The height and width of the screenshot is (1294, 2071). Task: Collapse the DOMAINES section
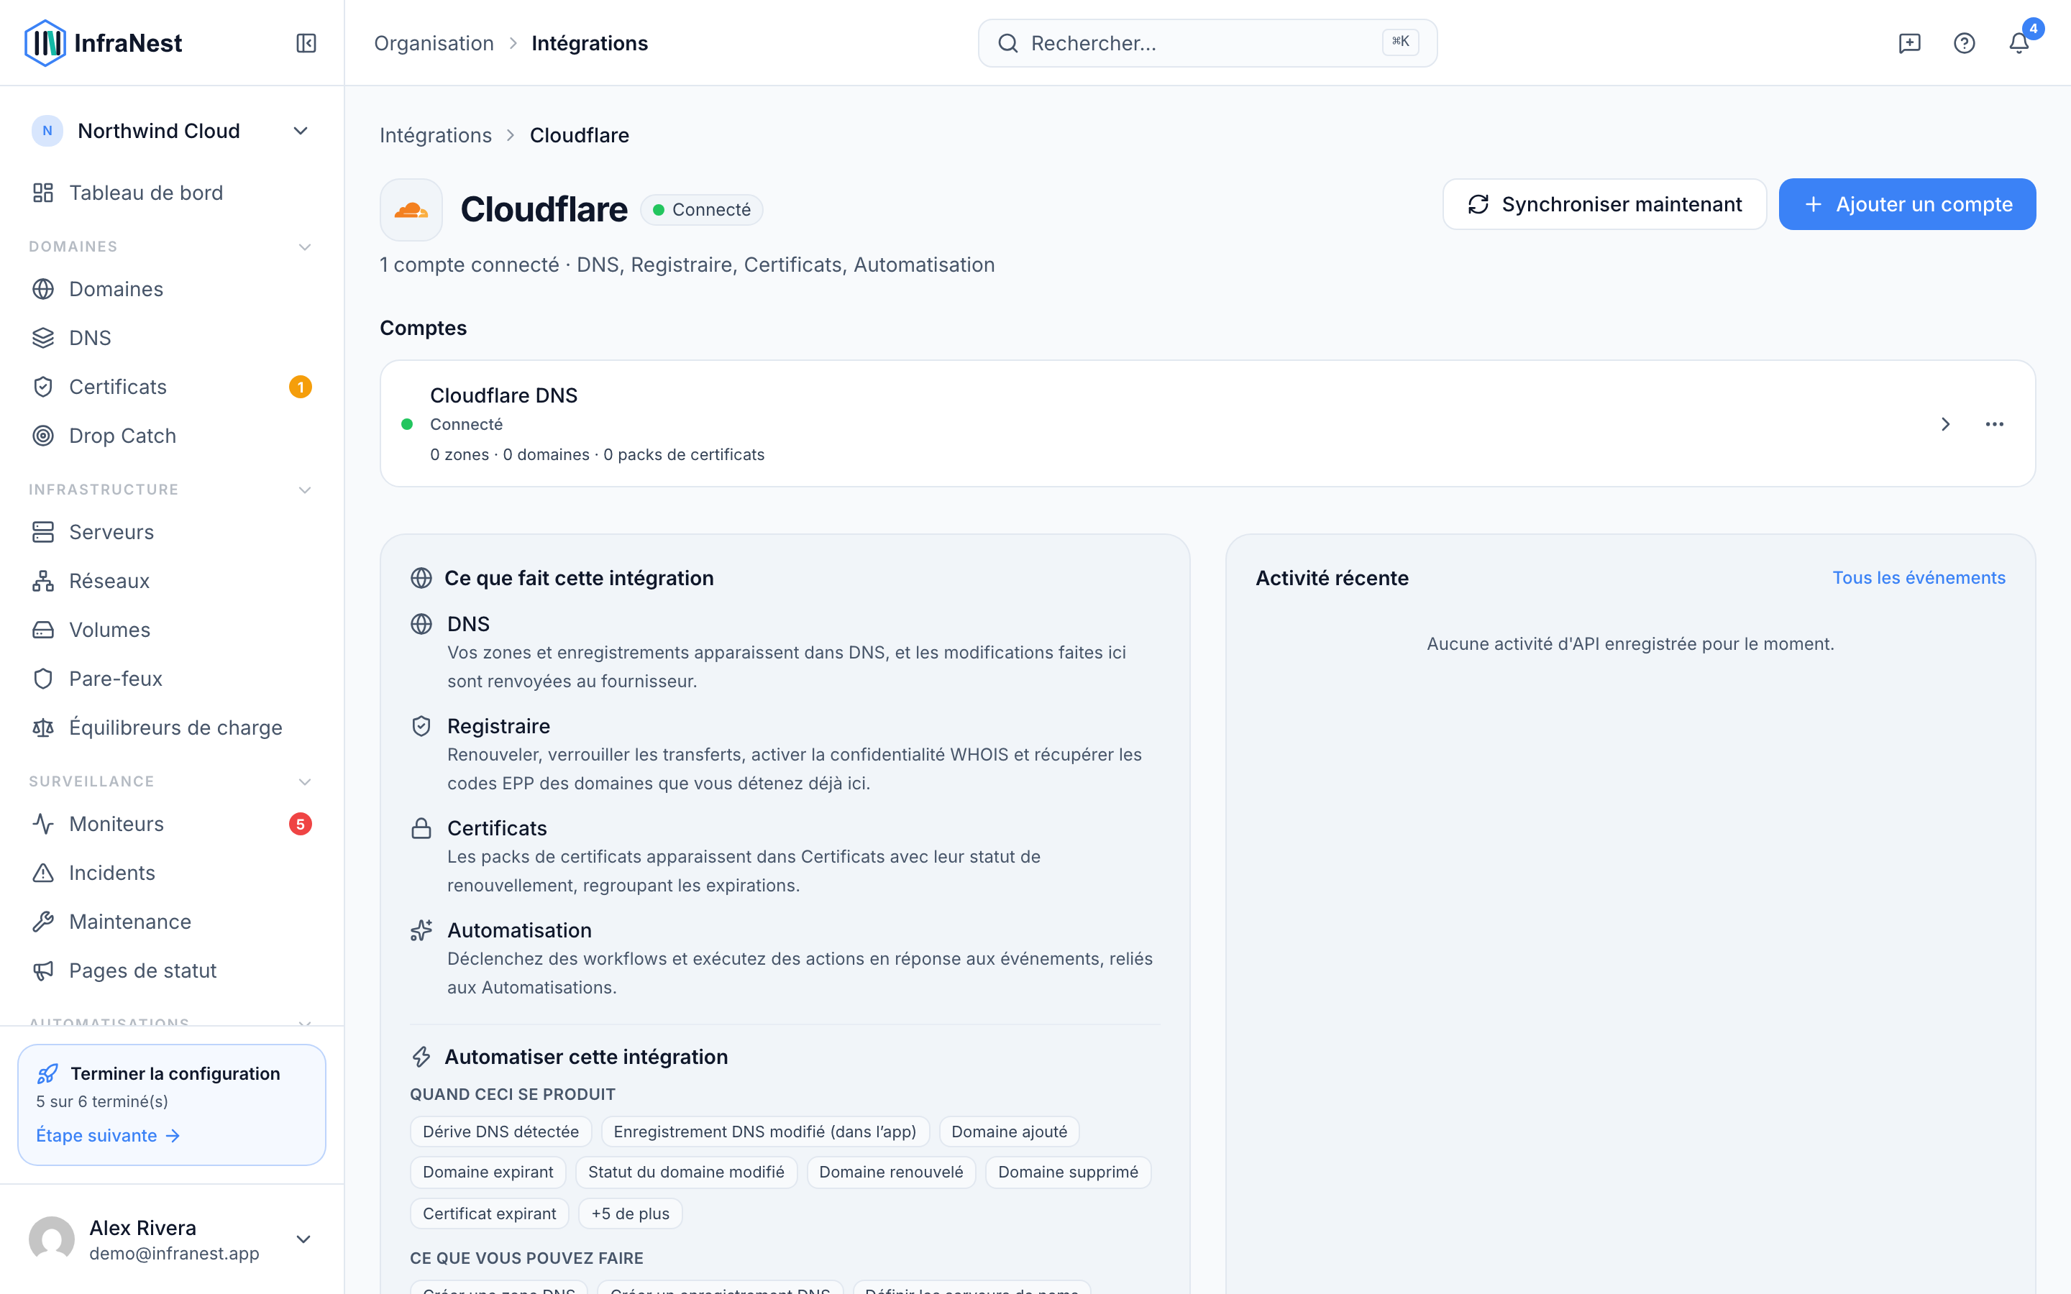305,247
